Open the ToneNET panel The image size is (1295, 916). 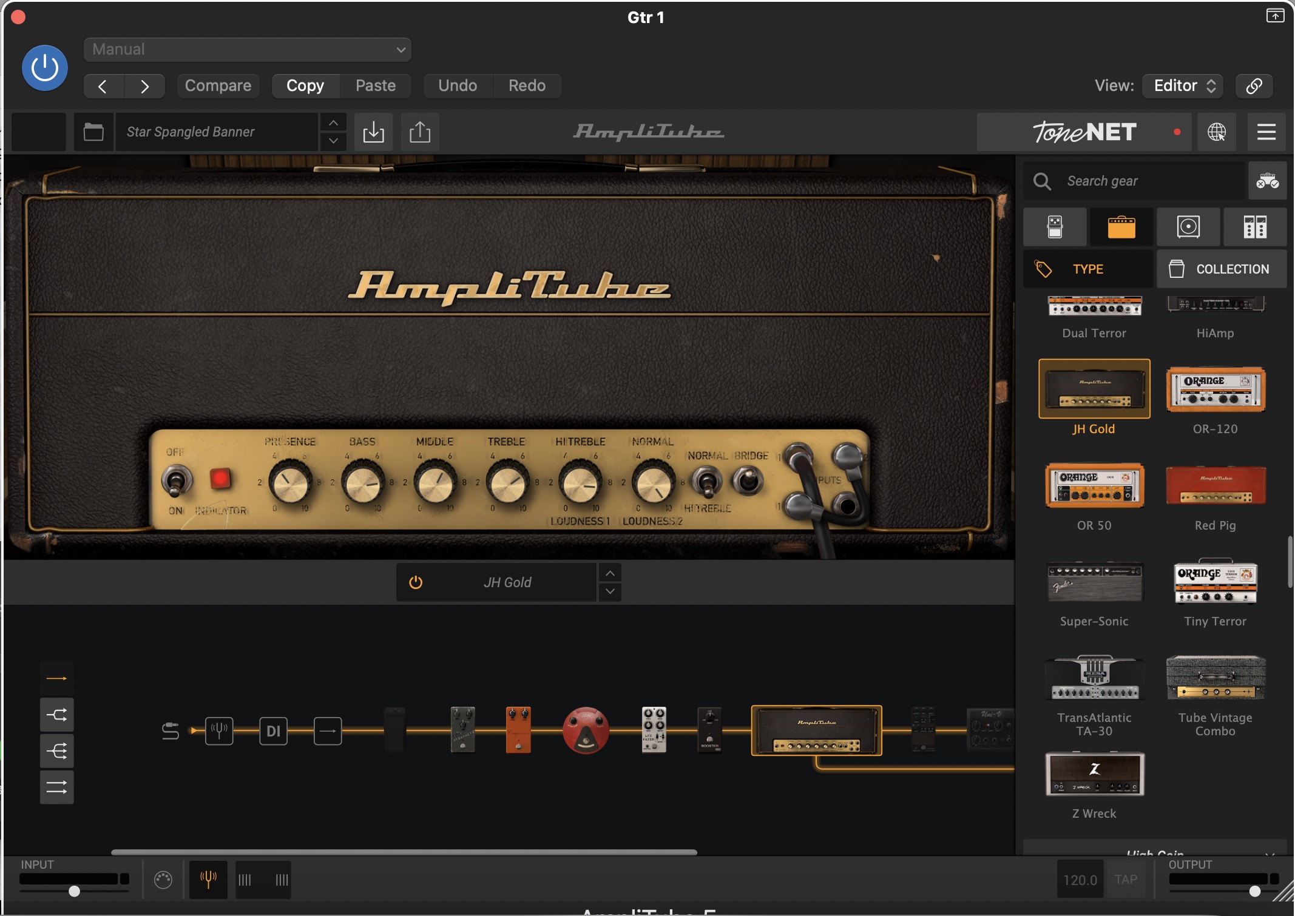[x=1084, y=132]
